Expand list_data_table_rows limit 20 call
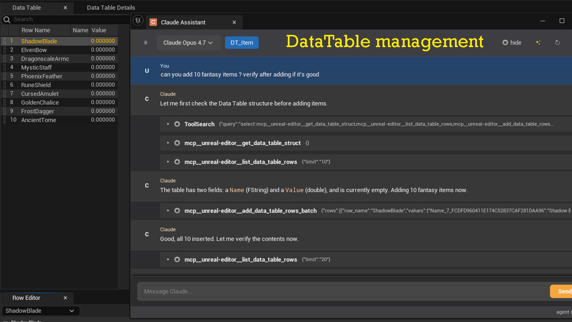 pyautogui.click(x=168, y=260)
